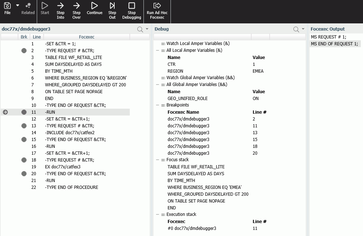Toggle breakpoint on line 18
The width and height of the screenshot is (363, 236).
coord(24,160)
